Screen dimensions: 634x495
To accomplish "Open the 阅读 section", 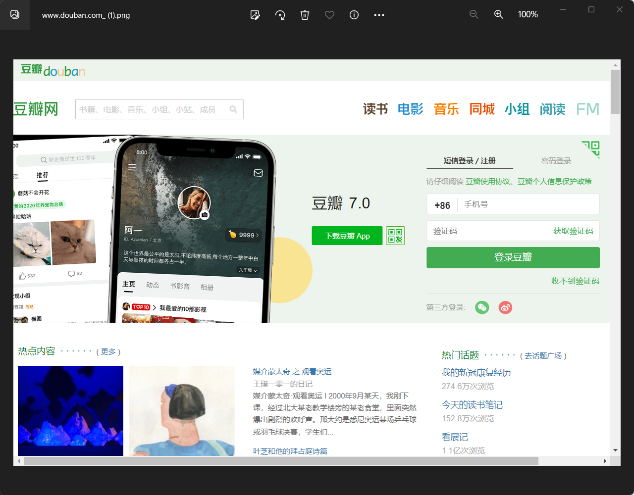I will pyautogui.click(x=553, y=109).
